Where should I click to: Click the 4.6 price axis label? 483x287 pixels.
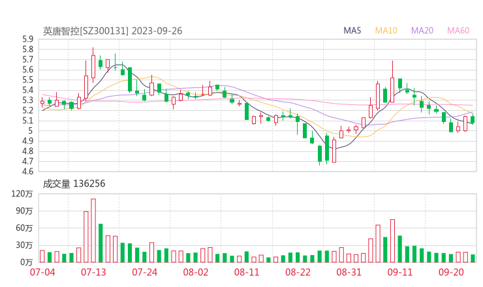point(27,172)
